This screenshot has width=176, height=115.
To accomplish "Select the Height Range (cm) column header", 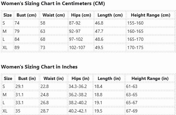I will click(150, 15).
